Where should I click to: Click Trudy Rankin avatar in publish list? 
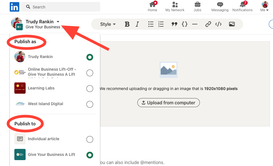click(x=20, y=57)
